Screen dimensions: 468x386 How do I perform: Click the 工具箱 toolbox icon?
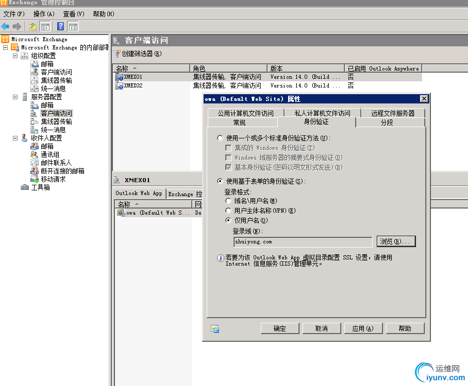coord(24,187)
